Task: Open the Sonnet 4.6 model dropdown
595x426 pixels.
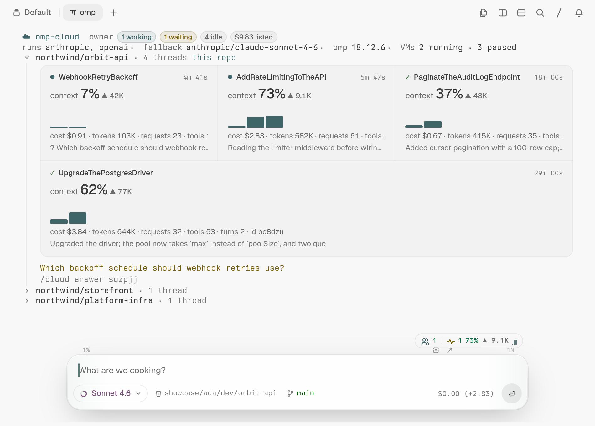Action: [x=110, y=393]
